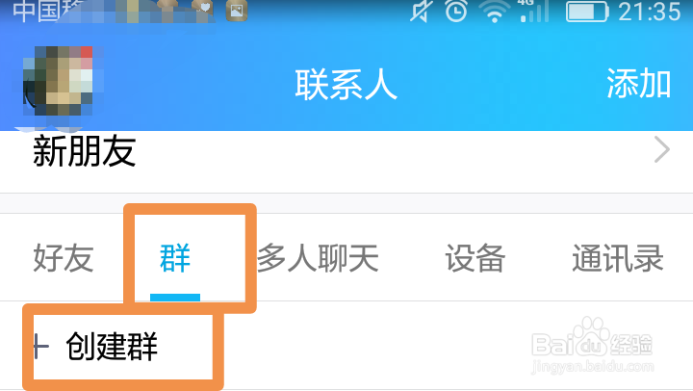Select the 群 tab
693x391 pixels.
click(x=175, y=258)
